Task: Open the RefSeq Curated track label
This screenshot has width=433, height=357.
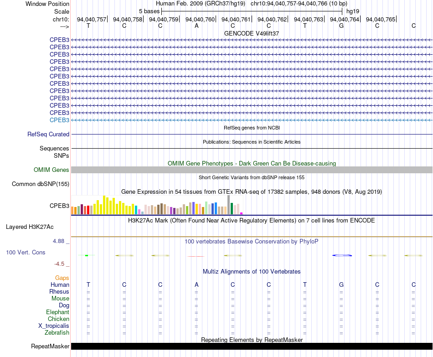Action: (48, 135)
